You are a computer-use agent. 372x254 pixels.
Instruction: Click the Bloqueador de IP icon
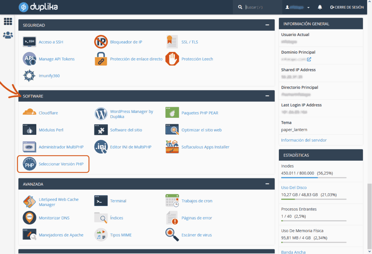coord(101,42)
